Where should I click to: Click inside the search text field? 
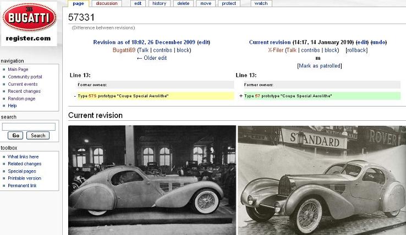click(x=29, y=126)
